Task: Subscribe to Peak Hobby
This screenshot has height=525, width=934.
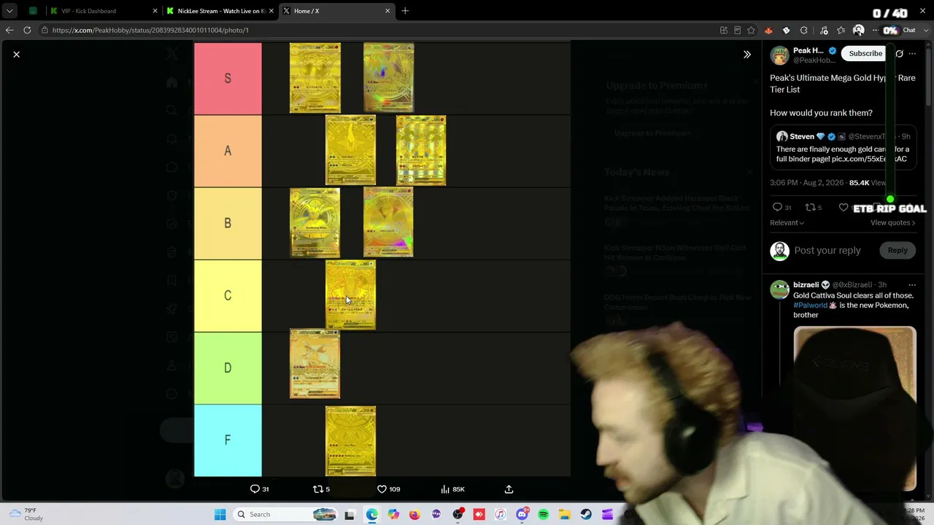Action: (865, 53)
